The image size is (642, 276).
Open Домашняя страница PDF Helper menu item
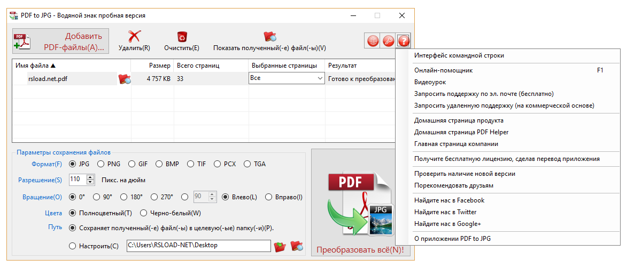(x=508, y=132)
